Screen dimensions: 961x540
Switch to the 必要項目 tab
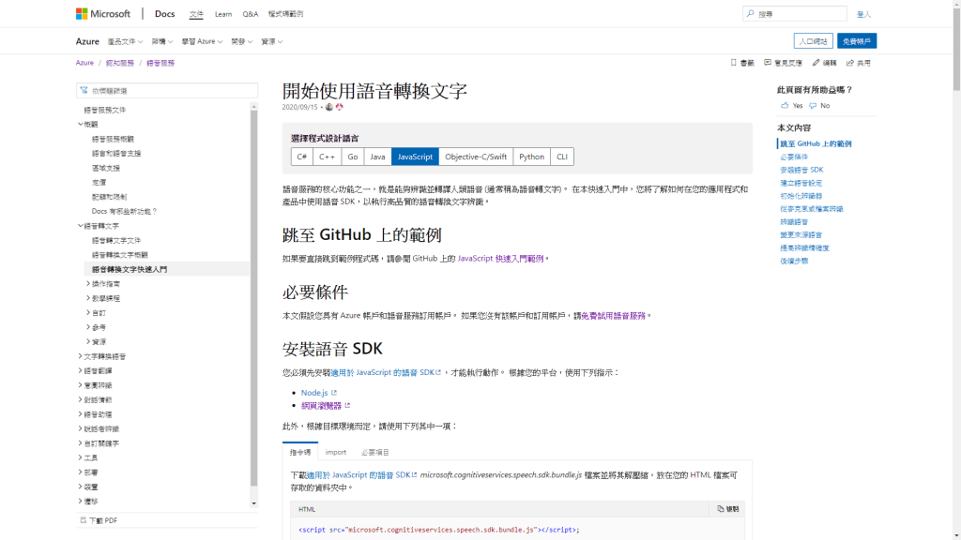pos(375,452)
